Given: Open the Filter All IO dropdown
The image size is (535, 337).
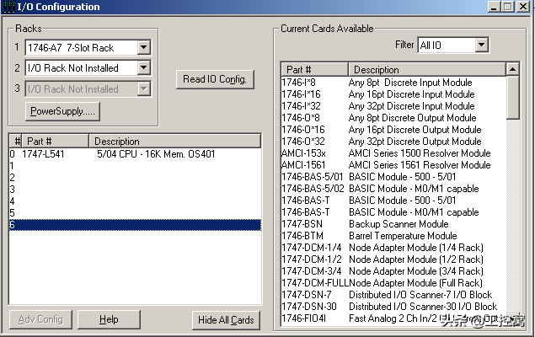Looking at the screenshot, I should (x=480, y=45).
